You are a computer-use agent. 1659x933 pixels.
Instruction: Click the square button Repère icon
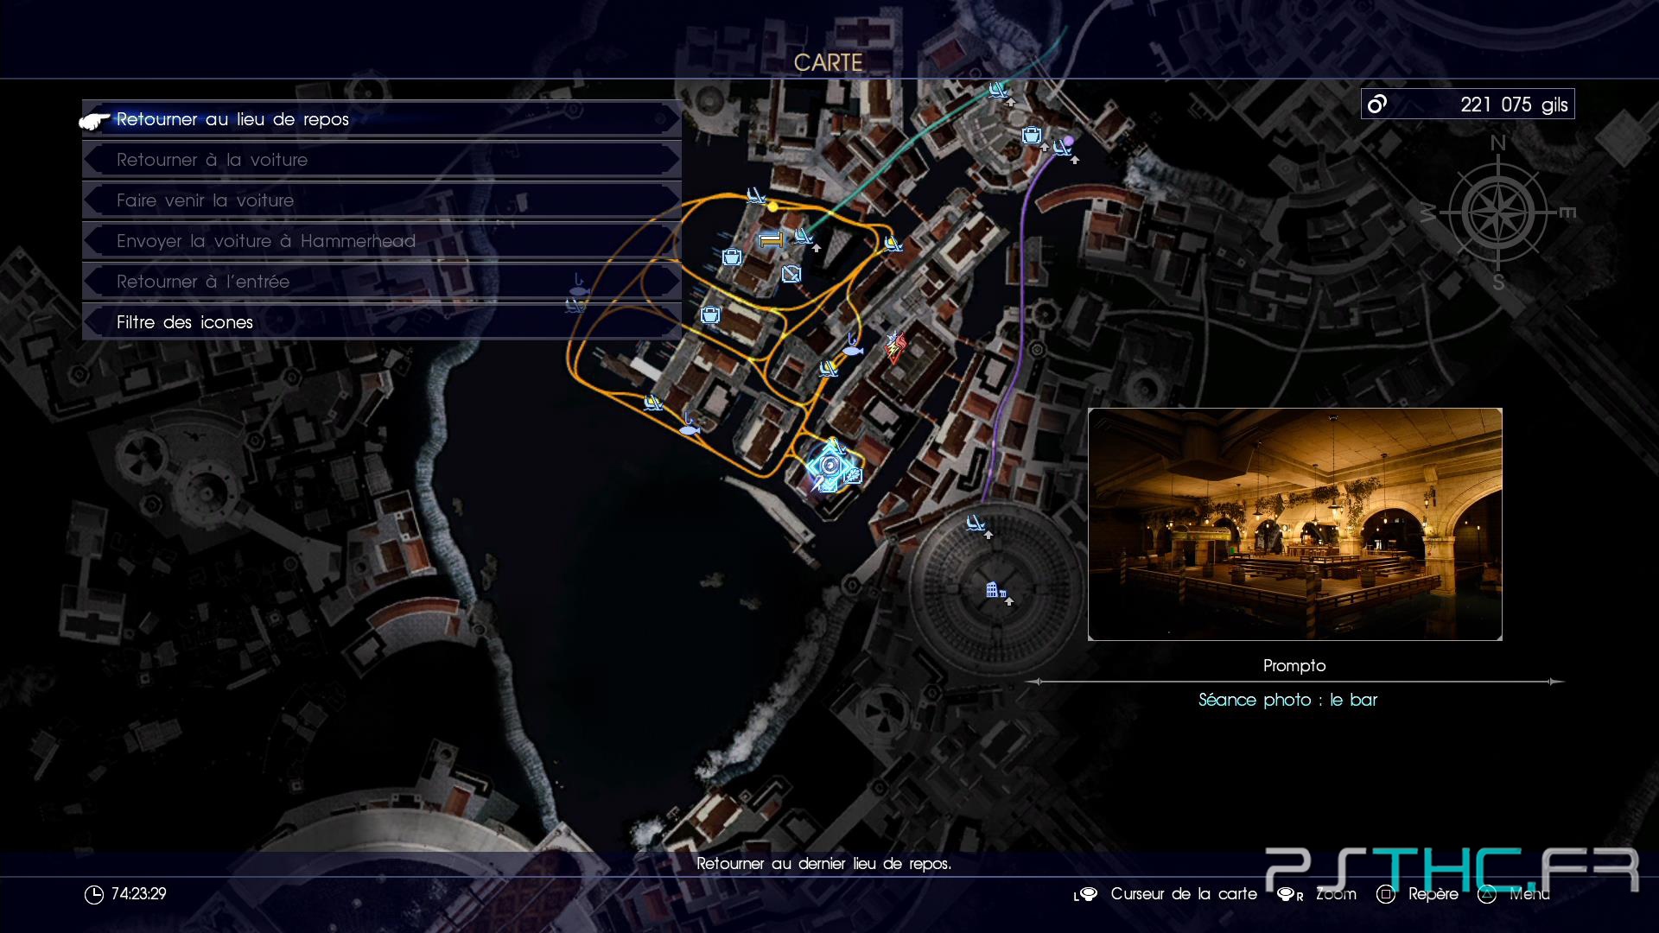coord(1386,894)
